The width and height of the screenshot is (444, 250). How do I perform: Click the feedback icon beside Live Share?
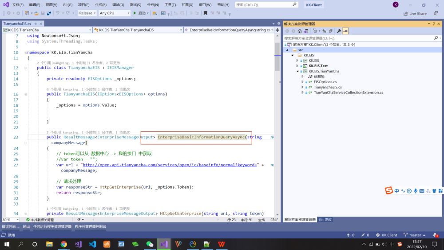click(x=436, y=13)
